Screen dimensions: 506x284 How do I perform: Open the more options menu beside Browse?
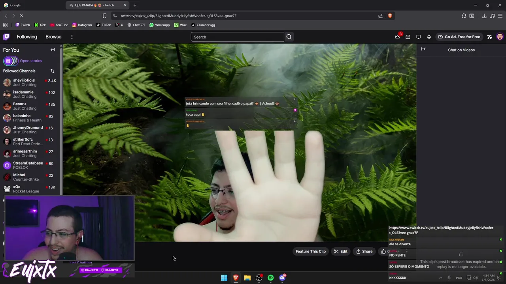[72, 37]
